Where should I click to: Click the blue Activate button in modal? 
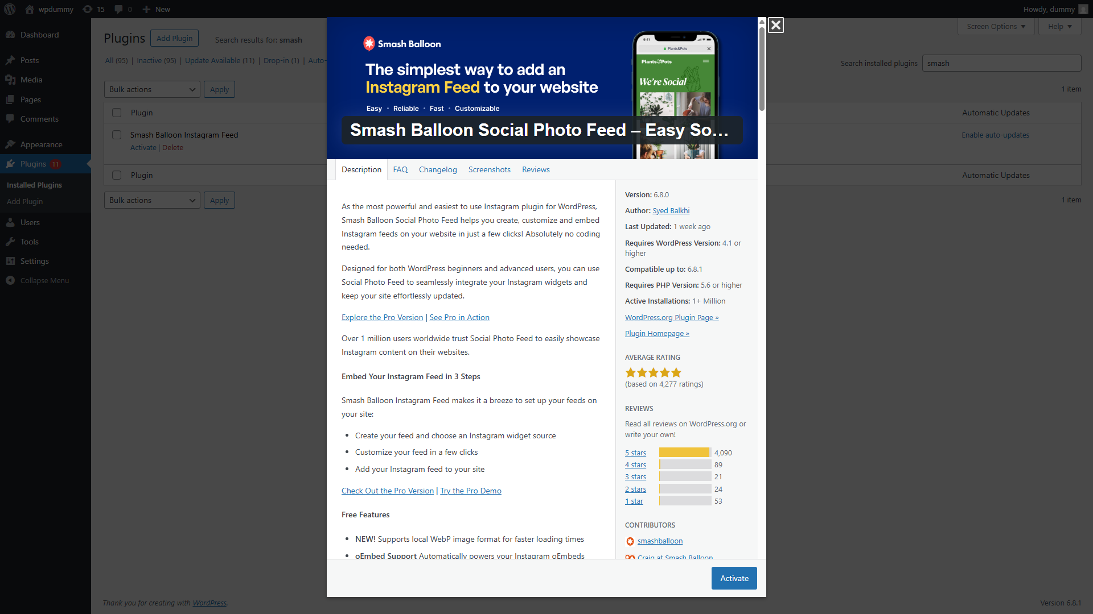pos(734,578)
